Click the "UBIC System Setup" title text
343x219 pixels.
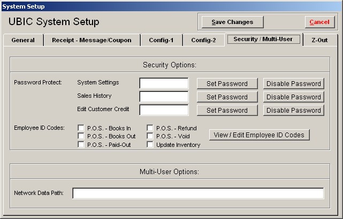point(54,22)
